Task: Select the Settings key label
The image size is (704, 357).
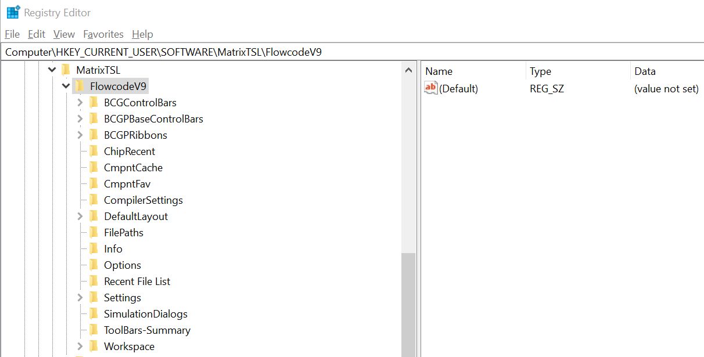Action: [123, 298]
